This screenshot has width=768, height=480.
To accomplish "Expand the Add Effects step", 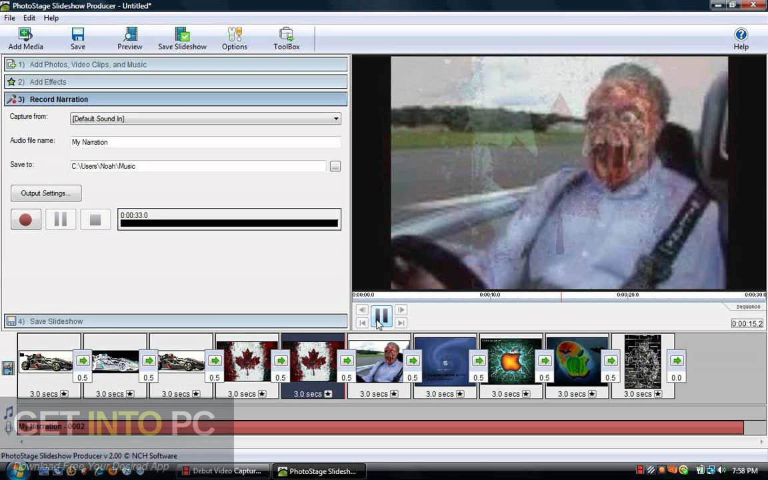I will 176,82.
